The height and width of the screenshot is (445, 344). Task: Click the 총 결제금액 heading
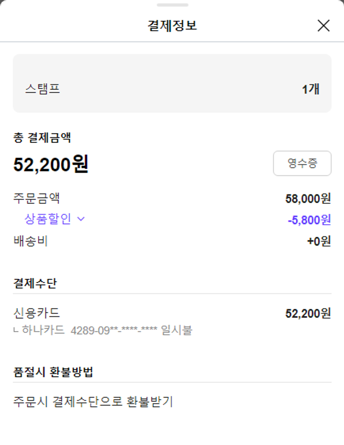point(42,137)
